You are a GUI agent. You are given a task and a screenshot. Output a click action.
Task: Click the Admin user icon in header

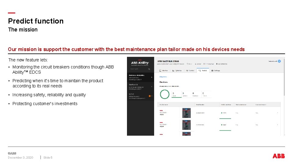(x=196, y=64)
